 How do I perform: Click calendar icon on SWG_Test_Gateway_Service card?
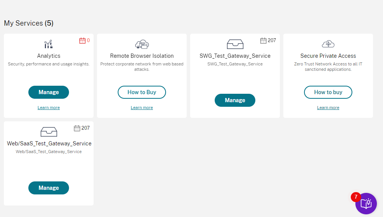click(263, 41)
